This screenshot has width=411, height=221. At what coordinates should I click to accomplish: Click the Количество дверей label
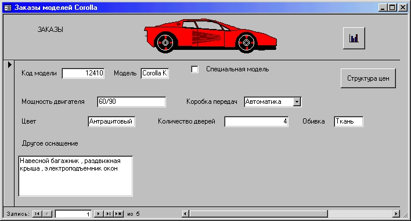[x=186, y=121]
